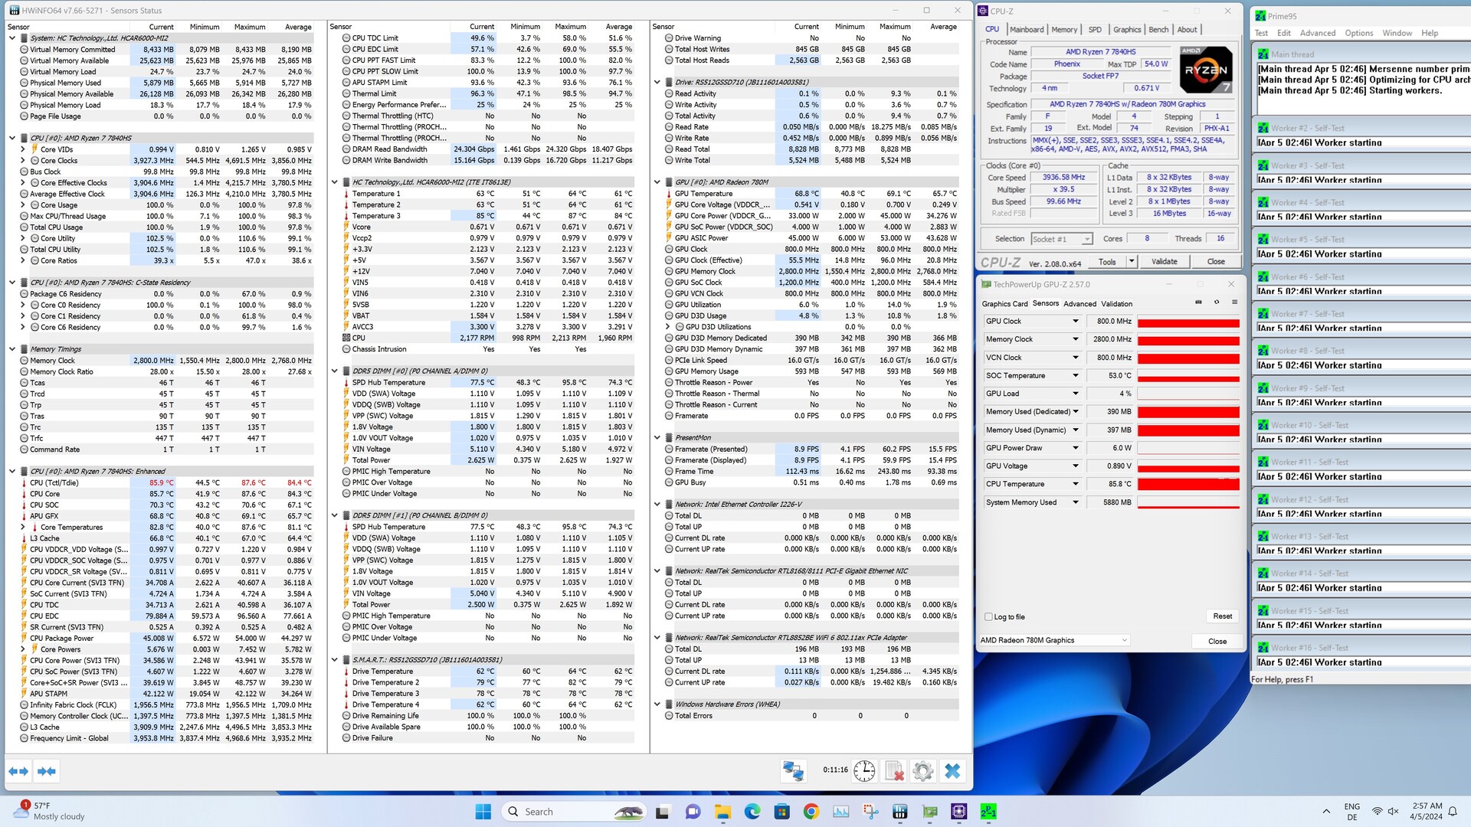
Task: Click CPU Temperature red graph in GPU-Z
Action: (1188, 484)
